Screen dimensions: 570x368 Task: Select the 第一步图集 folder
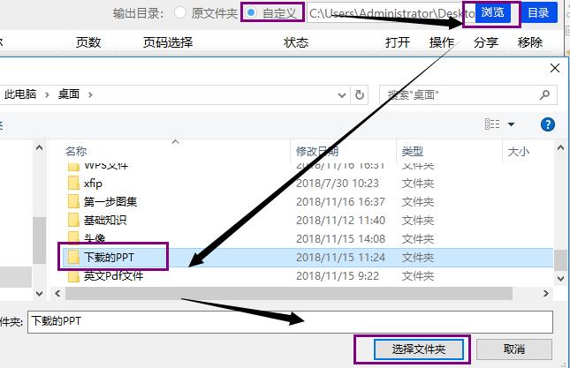coord(110,201)
